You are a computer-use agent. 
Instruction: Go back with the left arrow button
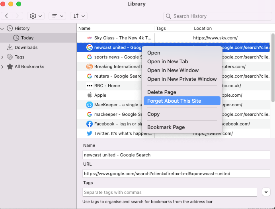point(7,16)
